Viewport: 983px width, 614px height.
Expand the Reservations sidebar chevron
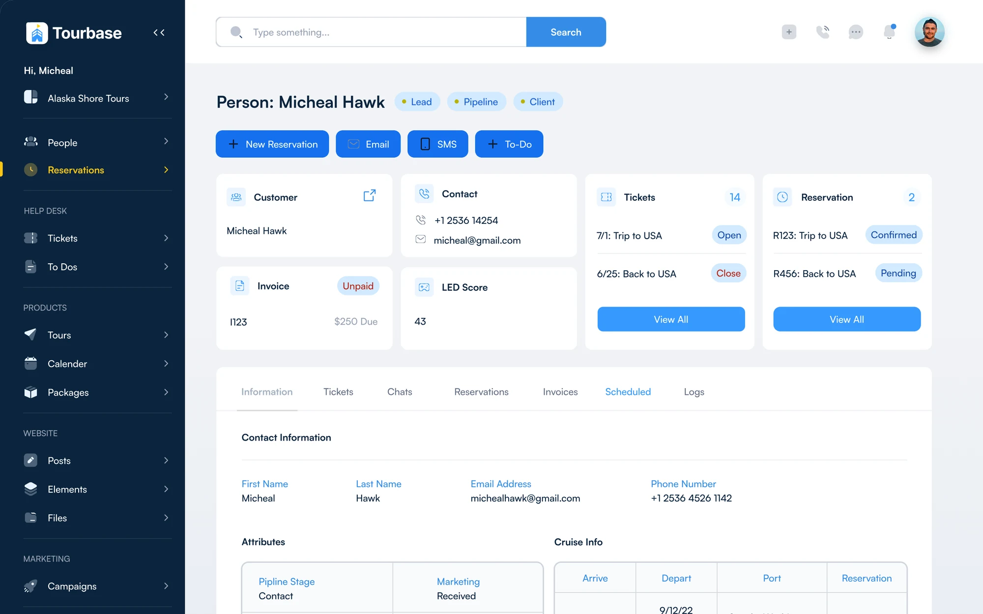click(166, 170)
